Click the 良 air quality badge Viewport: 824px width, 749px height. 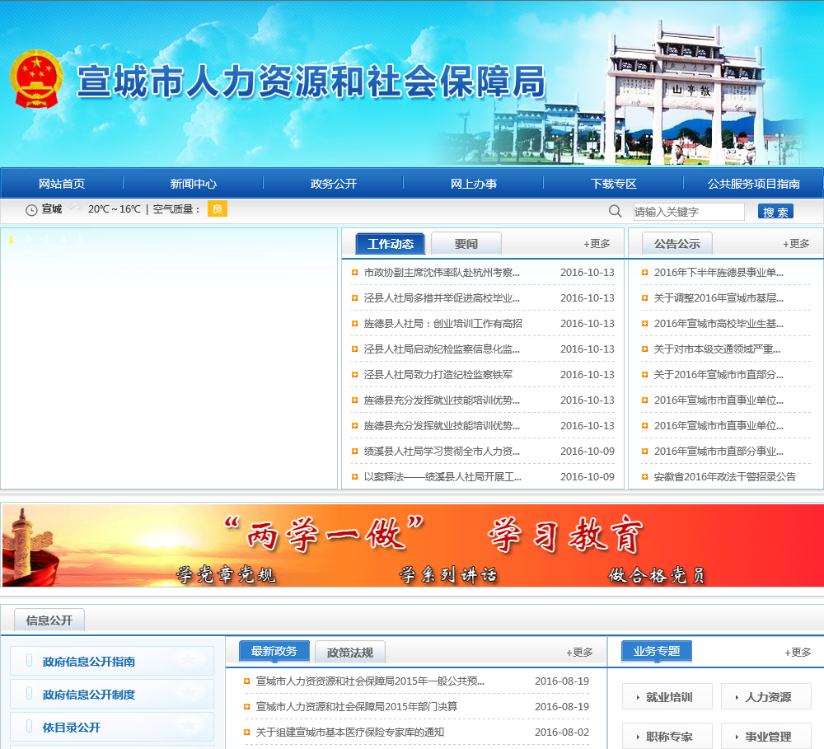click(218, 209)
